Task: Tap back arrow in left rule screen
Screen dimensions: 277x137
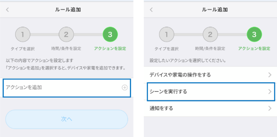Action: point(7,10)
